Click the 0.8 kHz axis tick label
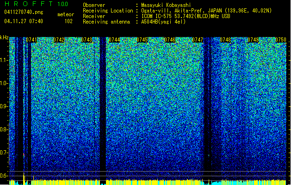The width and height of the screenshot is (291, 185). click(4, 129)
